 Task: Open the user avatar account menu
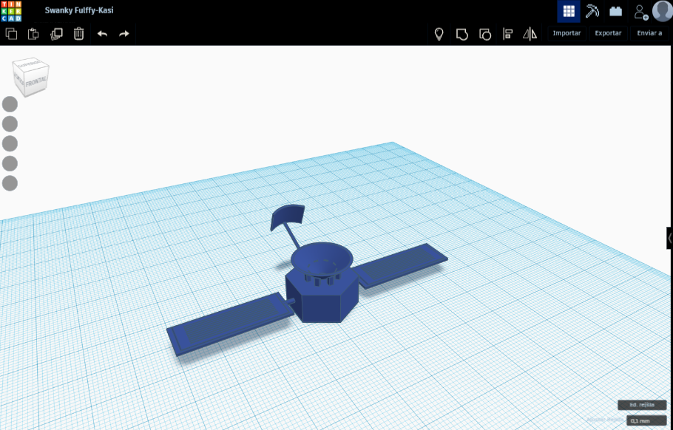click(x=660, y=11)
